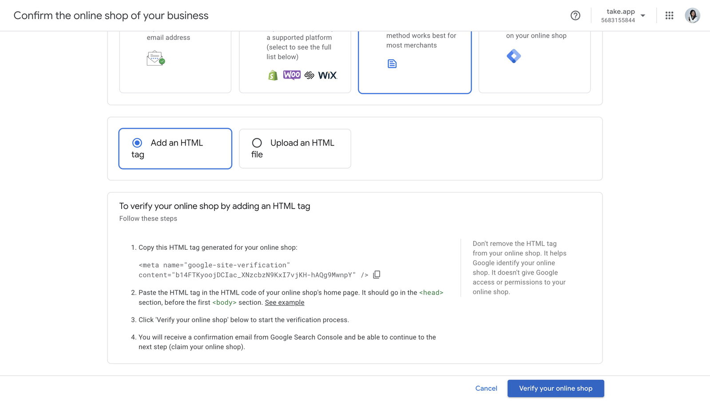The width and height of the screenshot is (710, 401).
Task: Click Verify your online shop button
Action: pos(556,388)
